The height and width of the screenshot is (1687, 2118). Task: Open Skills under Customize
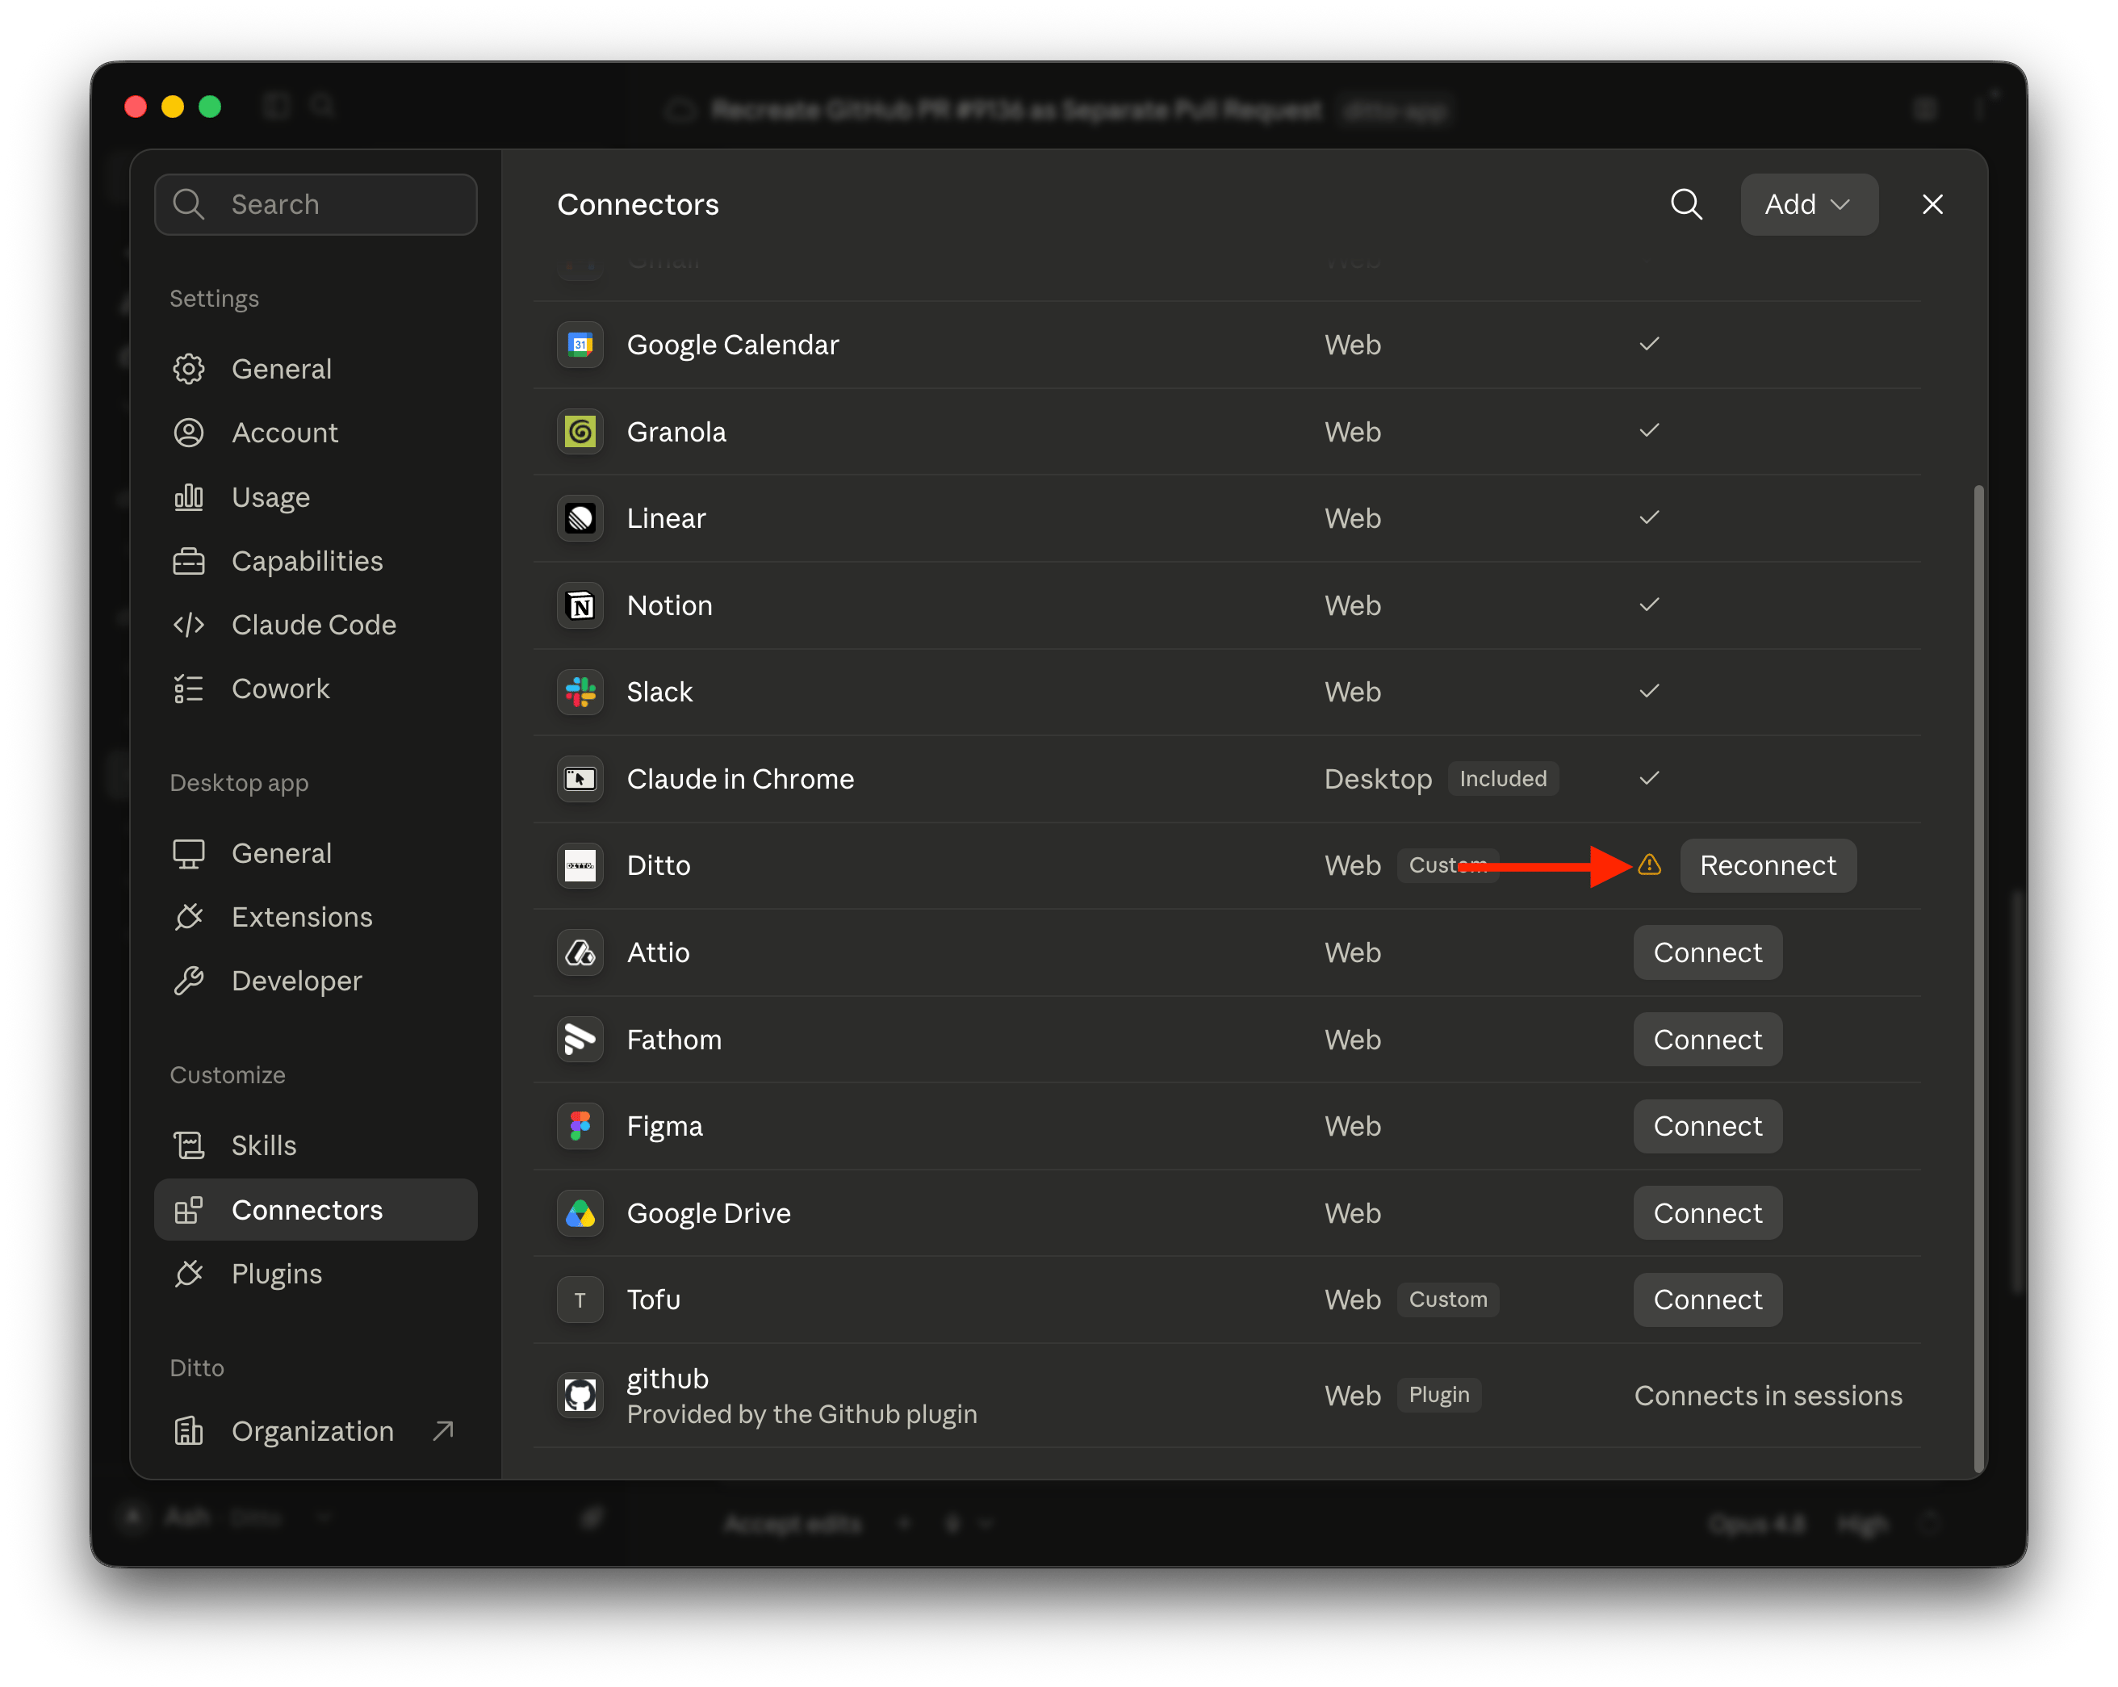(316, 1145)
